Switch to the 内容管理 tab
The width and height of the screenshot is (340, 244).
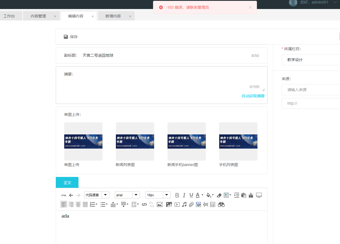coord(38,16)
